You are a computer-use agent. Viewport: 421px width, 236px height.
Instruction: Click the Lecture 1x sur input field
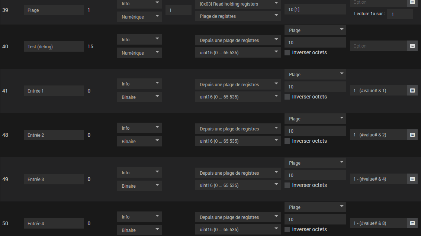pos(400,14)
